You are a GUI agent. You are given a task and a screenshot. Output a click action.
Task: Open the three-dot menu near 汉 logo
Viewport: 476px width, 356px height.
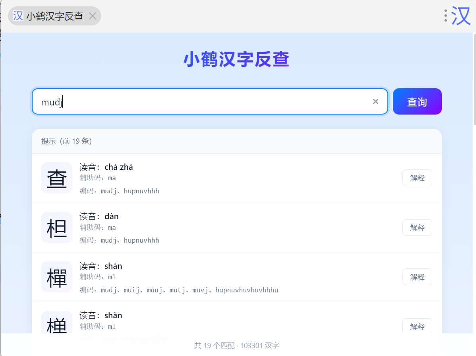click(x=445, y=16)
